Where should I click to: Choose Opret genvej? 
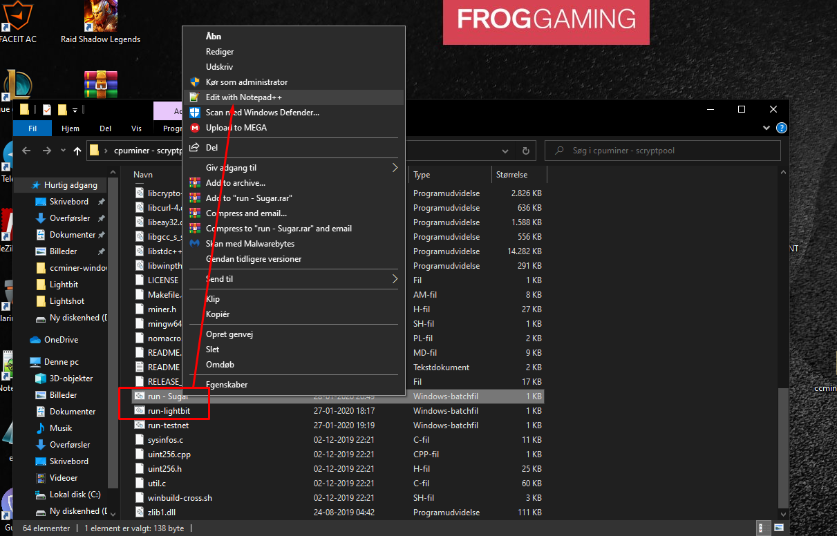point(229,334)
